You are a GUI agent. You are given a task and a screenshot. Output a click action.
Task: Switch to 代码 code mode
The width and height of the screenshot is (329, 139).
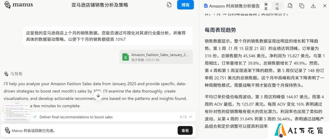(277, 6)
